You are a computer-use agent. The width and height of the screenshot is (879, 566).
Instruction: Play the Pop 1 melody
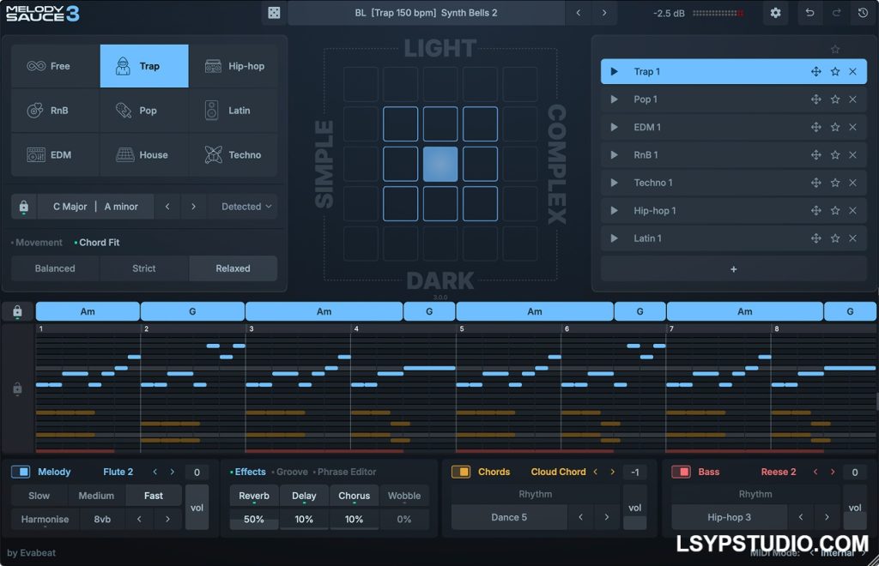[614, 99]
